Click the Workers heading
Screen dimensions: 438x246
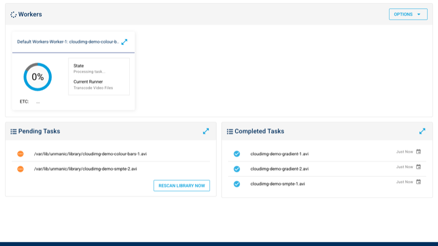pos(30,15)
